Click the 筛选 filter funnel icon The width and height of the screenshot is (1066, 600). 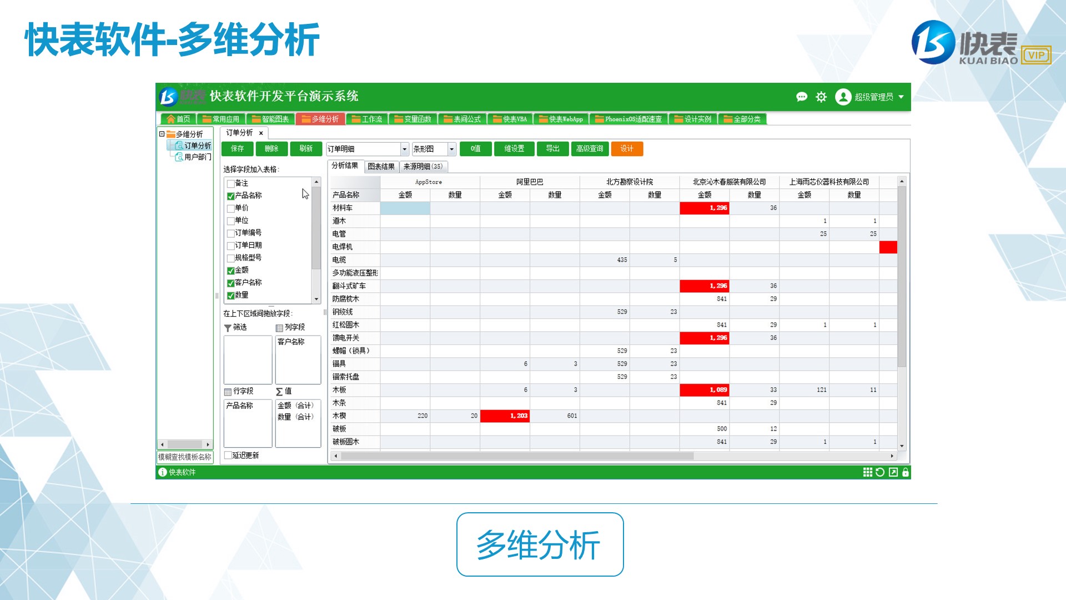click(x=228, y=328)
